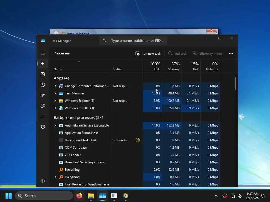Click the 2.9 MB/s disk cell
This screenshot has width=270, height=202.
[191, 108]
